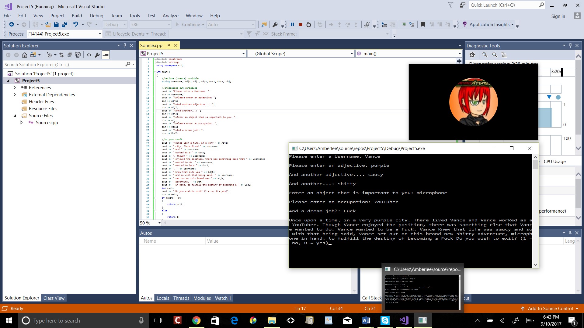
Task: Open a file with the Open File icon
Action: (x=48, y=25)
